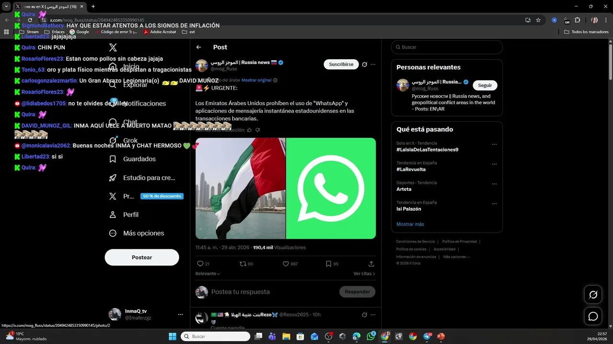The image size is (613, 344).
Task: Expand Chrome tab search dropdown arrow
Action: 6,7
